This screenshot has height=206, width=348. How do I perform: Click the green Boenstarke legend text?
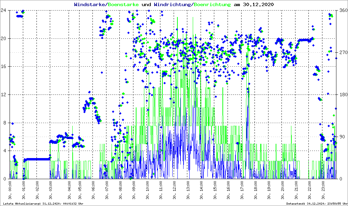coord(123,5)
